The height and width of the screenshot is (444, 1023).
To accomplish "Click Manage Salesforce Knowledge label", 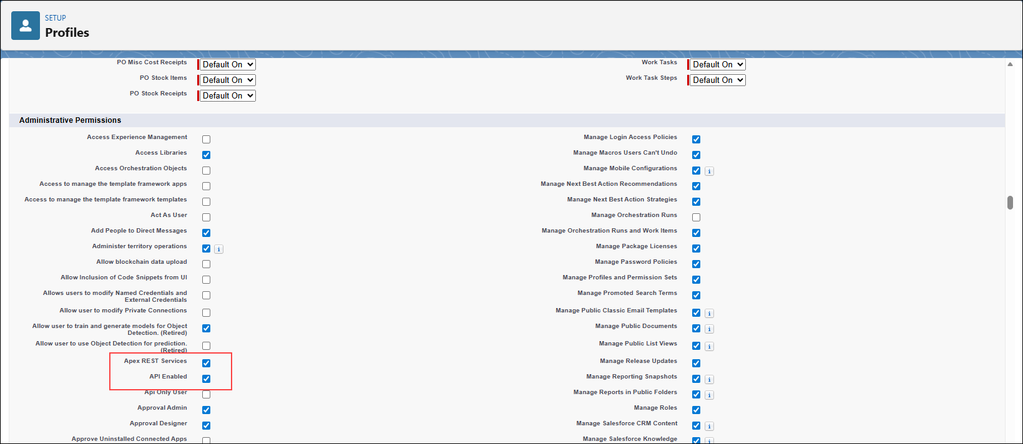I will click(630, 439).
